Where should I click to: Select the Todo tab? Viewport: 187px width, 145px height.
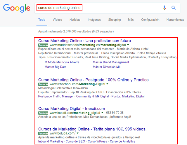pyautogui.click(x=42, y=20)
